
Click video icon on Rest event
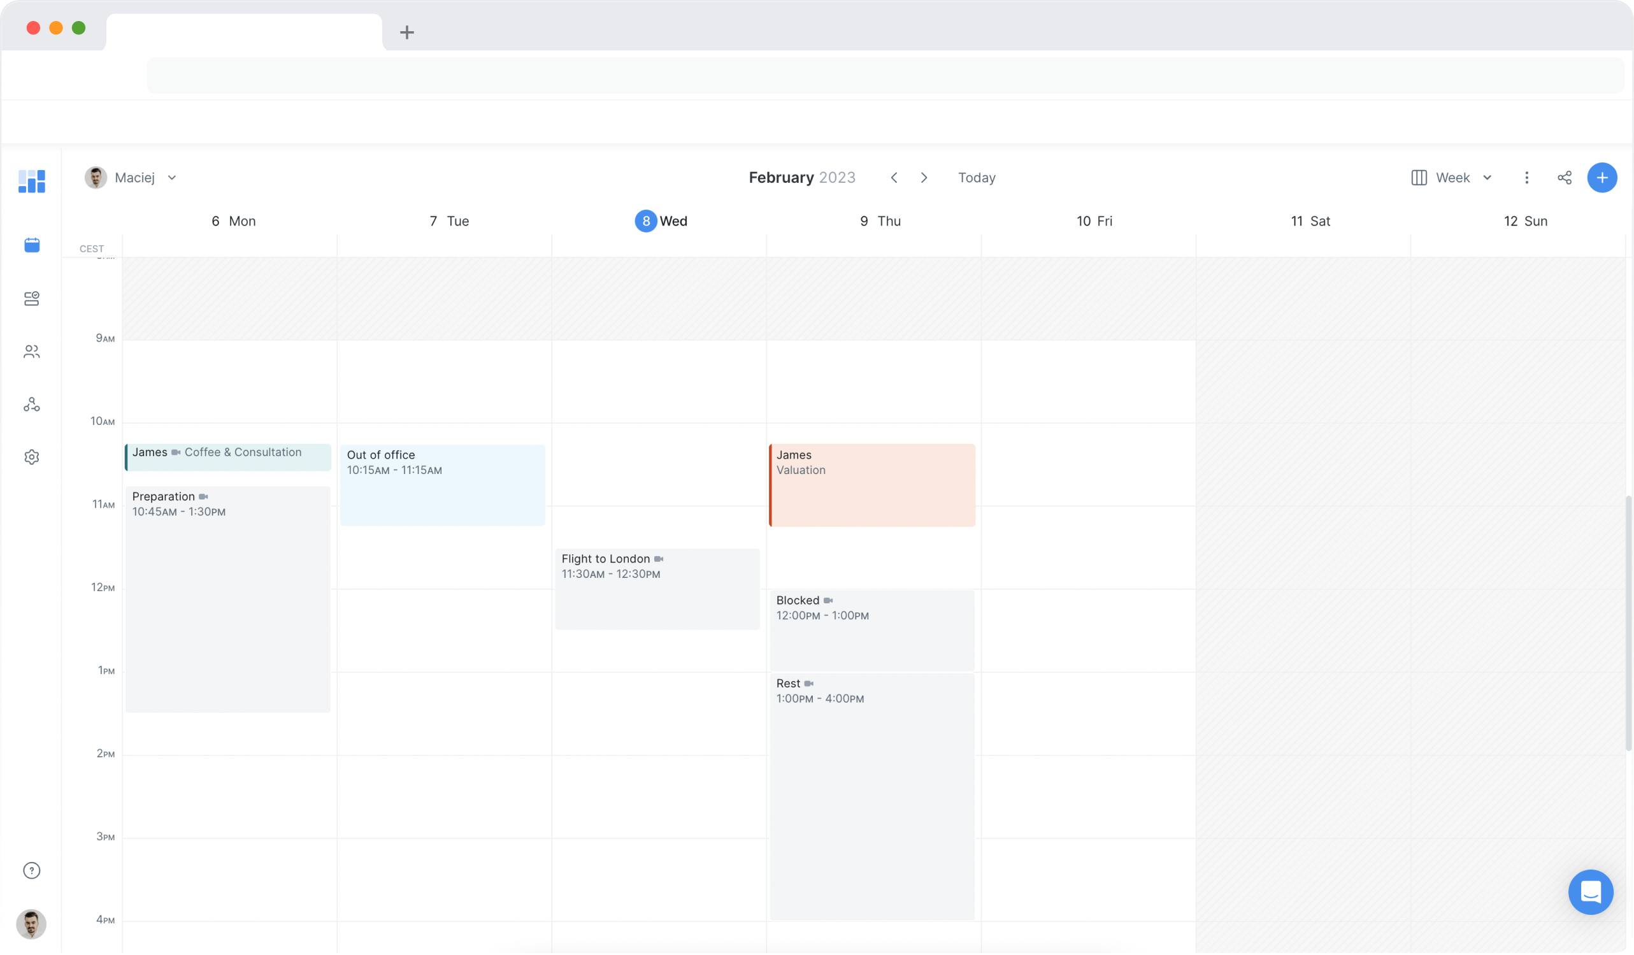point(809,684)
